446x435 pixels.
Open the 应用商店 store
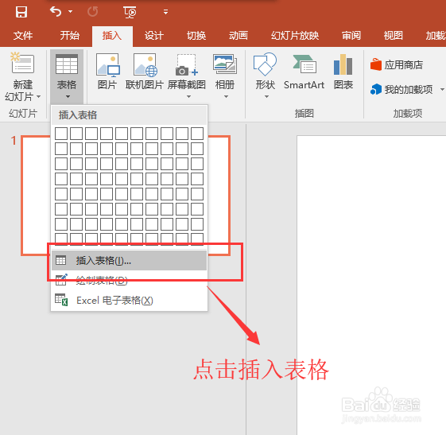[x=397, y=65]
